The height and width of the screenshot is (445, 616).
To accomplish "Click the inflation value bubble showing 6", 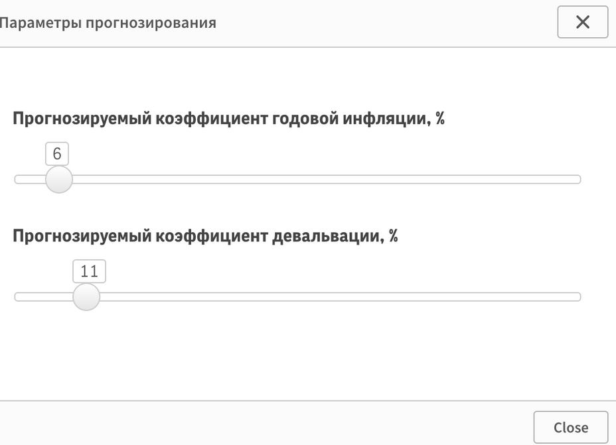I will pos(57,154).
